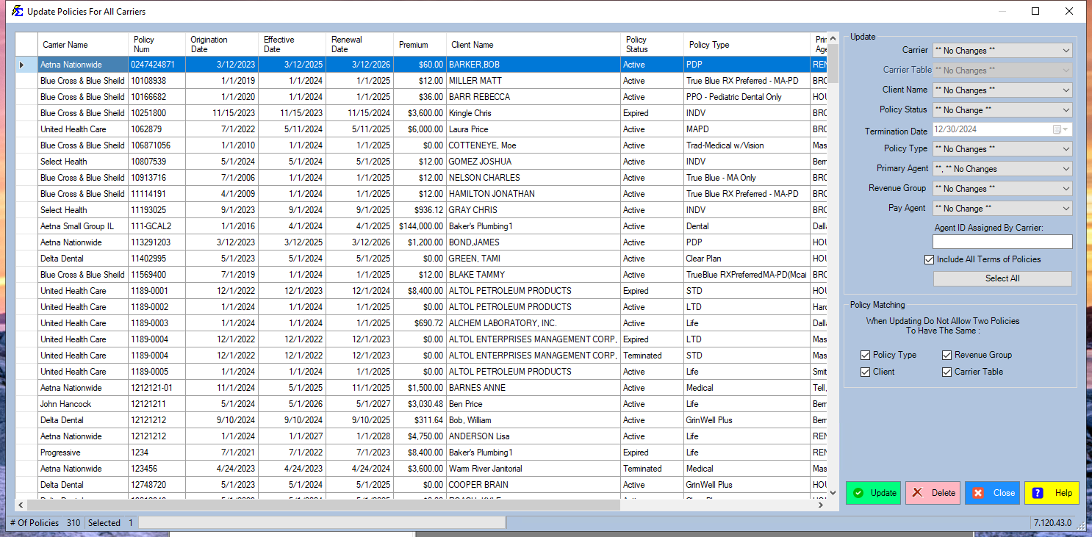
Task: Click the green Update button icon
Action: (x=858, y=493)
